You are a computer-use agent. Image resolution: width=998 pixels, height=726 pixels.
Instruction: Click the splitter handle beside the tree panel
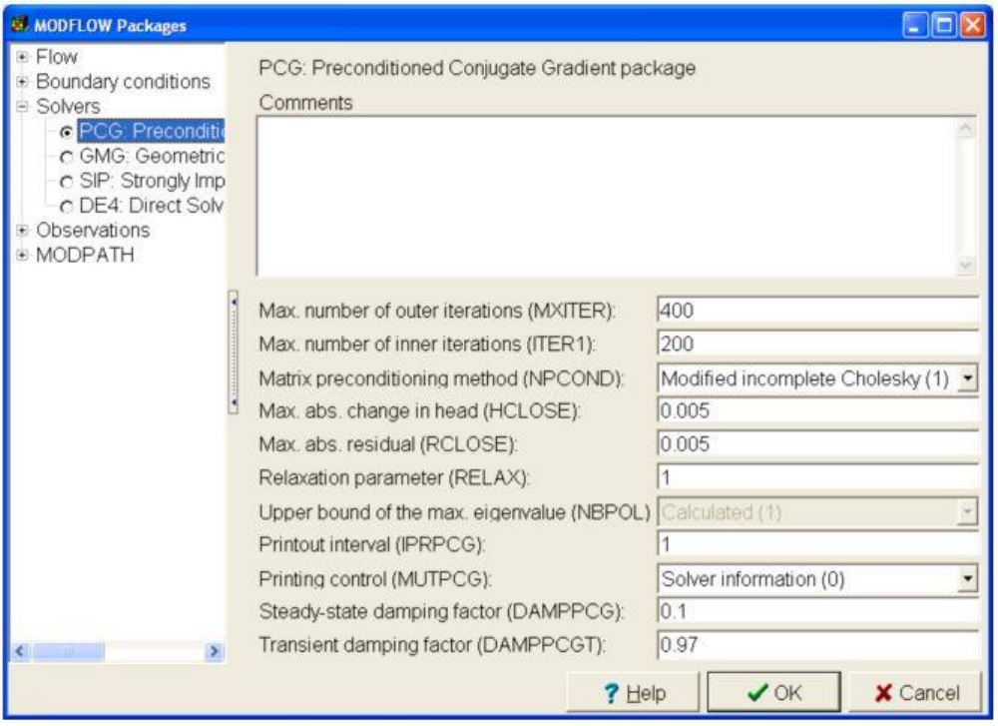tap(234, 353)
